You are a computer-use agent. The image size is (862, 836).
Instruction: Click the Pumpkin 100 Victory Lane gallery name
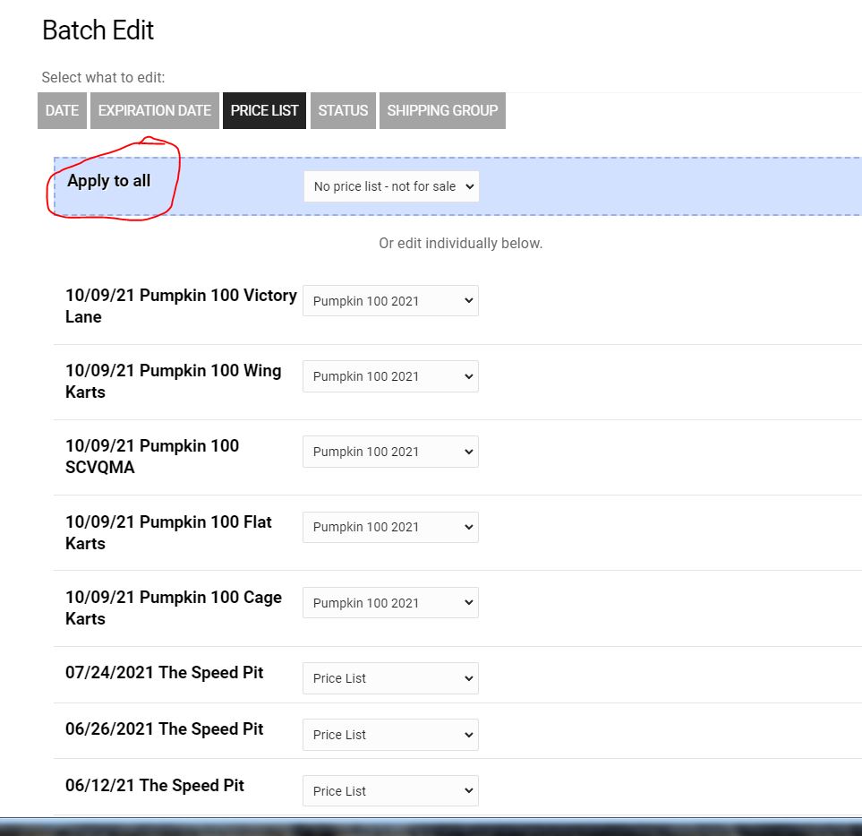(x=180, y=306)
